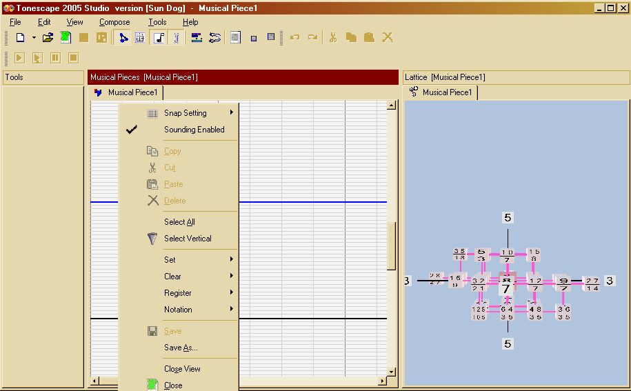Expand the Register submenu
This screenshot has height=391, width=631.
pyautogui.click(x=179, y=293)
